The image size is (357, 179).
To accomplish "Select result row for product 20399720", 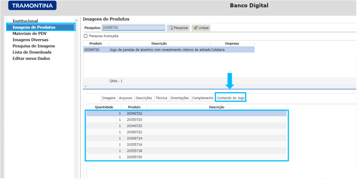I will (x=169, y=50).
